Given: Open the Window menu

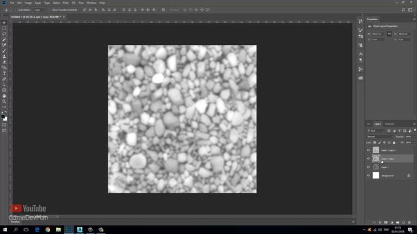Looking at the screenshot, I should [91, 3].
